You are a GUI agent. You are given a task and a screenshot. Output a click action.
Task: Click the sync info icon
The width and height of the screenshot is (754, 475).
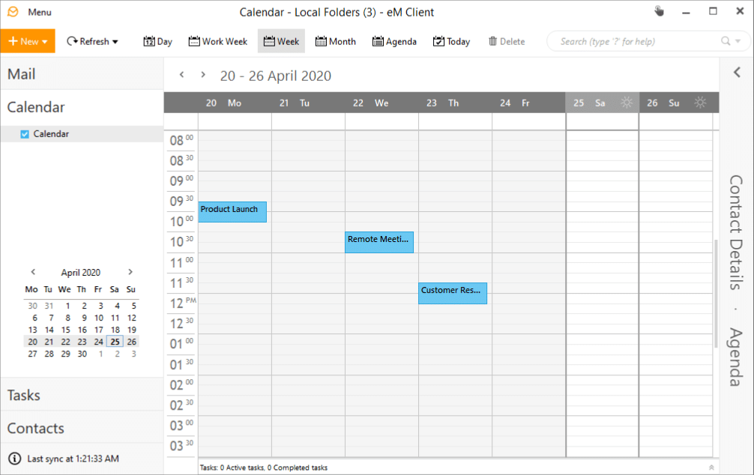tap(15, 459)
